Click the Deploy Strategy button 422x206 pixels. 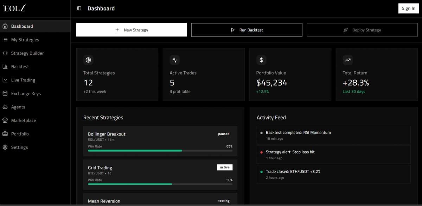point(362,30)
